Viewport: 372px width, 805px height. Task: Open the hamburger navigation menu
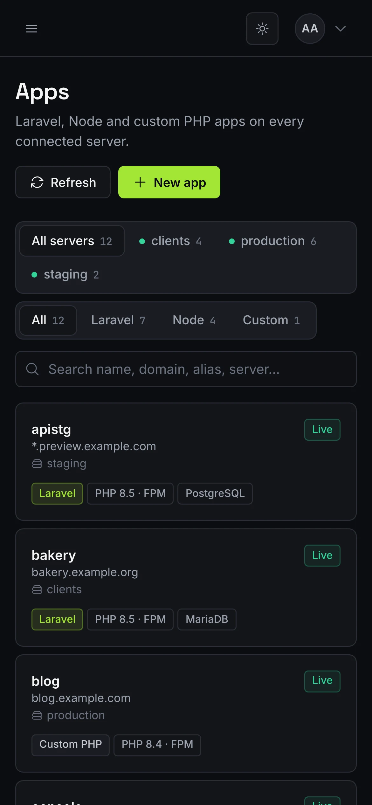(x=31, y=29)
